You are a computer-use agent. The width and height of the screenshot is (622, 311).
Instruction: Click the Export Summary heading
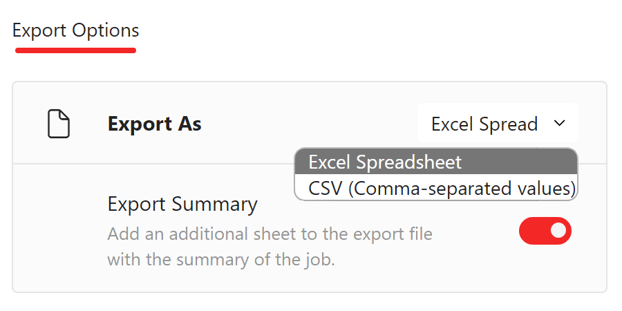pos(182,205)
